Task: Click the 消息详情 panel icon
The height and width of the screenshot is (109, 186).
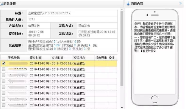Action: pos(1,4)
